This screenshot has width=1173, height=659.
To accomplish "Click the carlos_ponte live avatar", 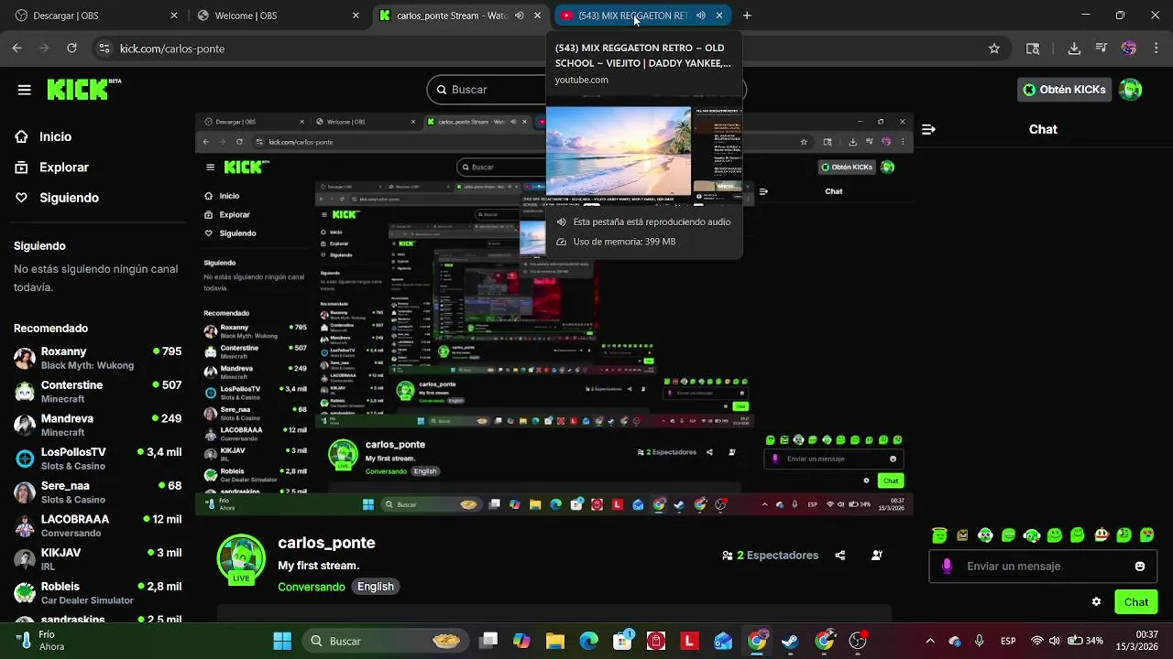I will point(241,559).
